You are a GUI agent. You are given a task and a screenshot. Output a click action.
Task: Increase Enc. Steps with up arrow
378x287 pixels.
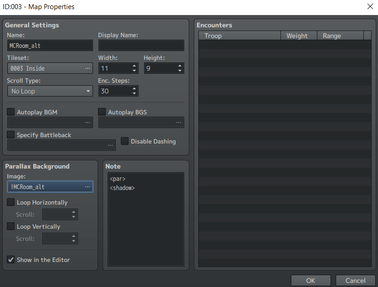tap(134, 88)
